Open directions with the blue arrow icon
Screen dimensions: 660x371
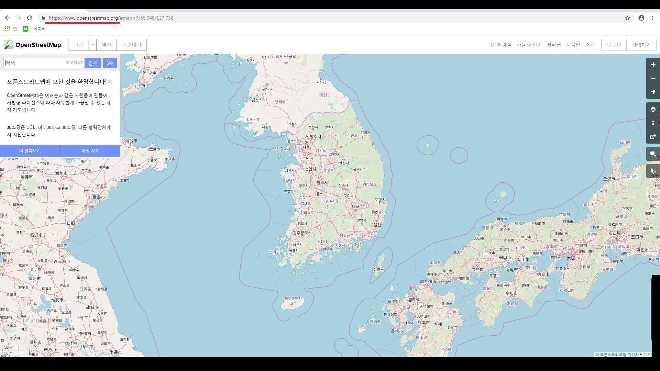[x=110, y=63]
